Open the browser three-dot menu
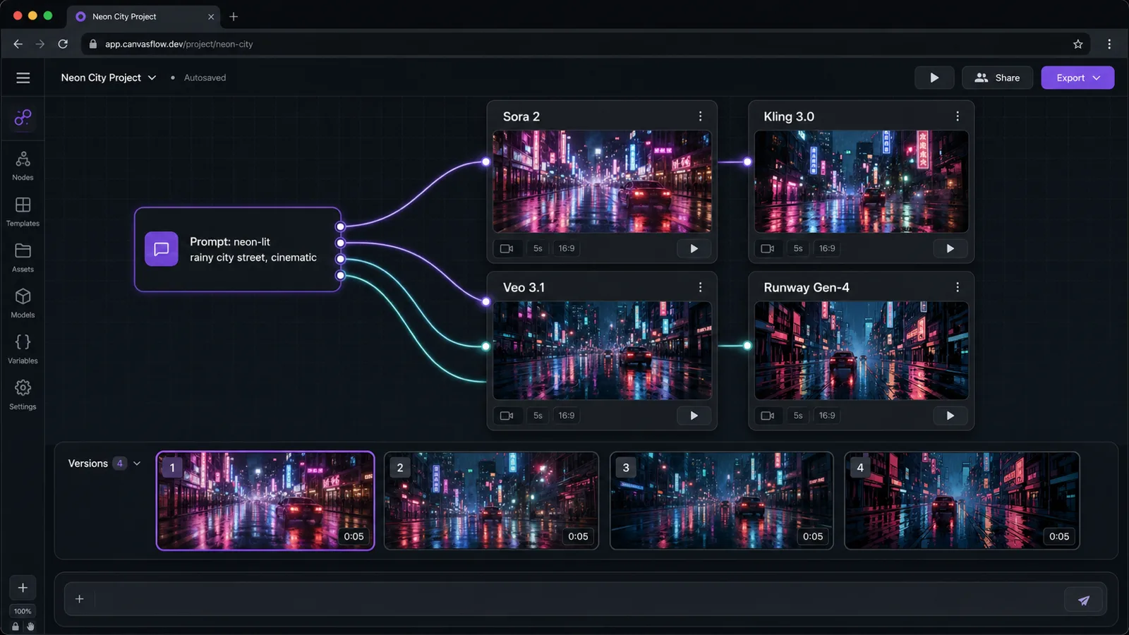Screen dimensions: 1129x635 pyautogui.click(x=1109, y=44)
